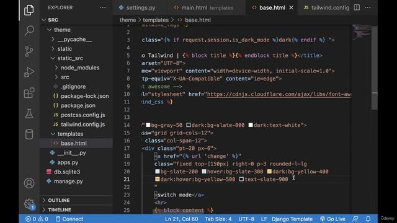Split the editor to the right
This screenshot has height=223, width=397.
click(x=357, y=7)
